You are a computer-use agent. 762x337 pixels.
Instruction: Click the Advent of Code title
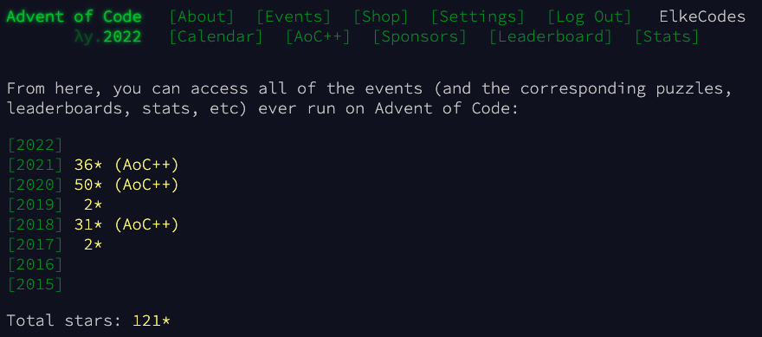(74, 17)
